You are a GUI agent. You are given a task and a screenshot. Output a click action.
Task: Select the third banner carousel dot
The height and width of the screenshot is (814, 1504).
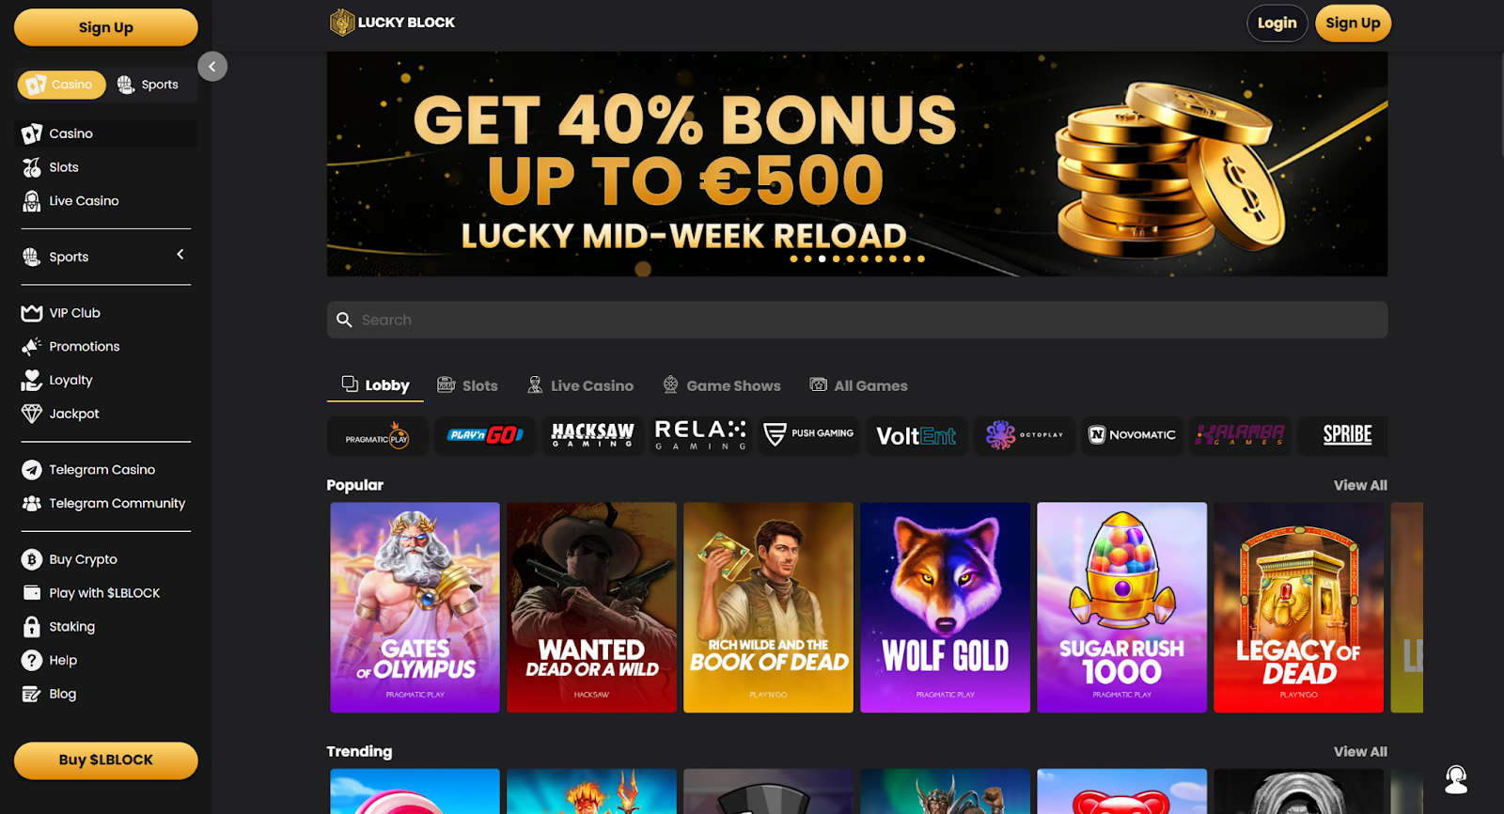coord(822,258)
